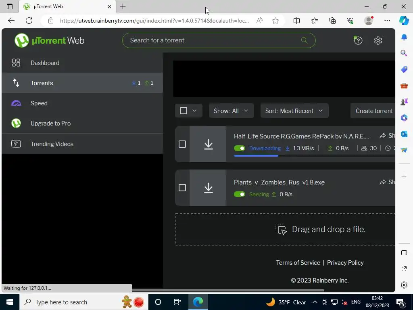Screen dimensions: 413x310
Task: Open sidebar tools briefcase
Action: [404, 86]
